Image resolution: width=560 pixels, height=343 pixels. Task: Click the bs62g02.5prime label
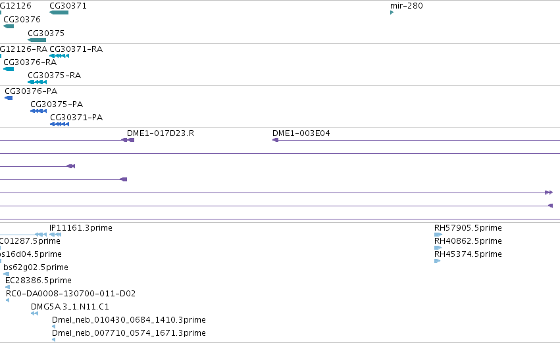click(36, 267)
